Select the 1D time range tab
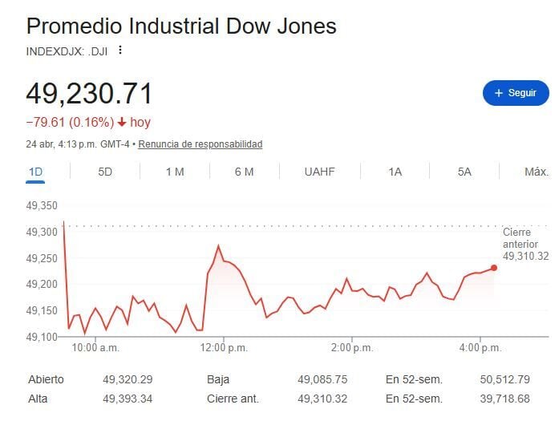 click(35, 172)
